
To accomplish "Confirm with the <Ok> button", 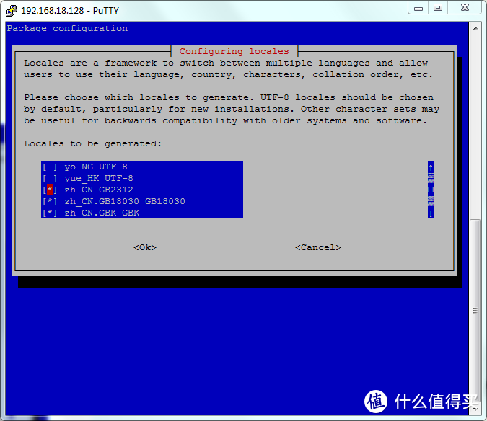I will click(x=145, y=247).
